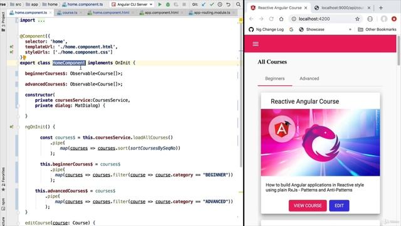This screenshot has width=401, height=226.
Task: Reload the browser page
Action: click(271, 19)
